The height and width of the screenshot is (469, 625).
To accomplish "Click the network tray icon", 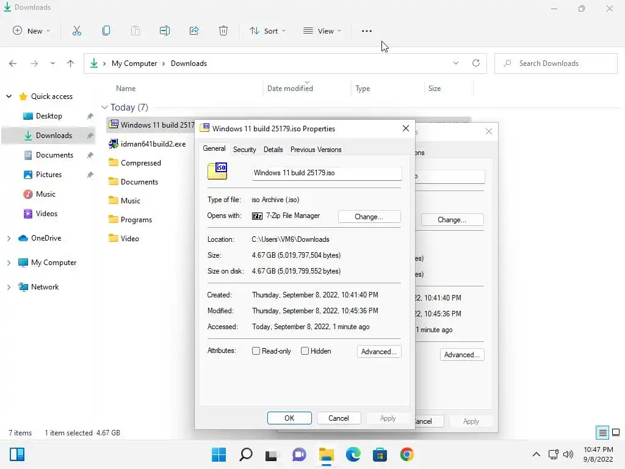I will pos(553,454).
